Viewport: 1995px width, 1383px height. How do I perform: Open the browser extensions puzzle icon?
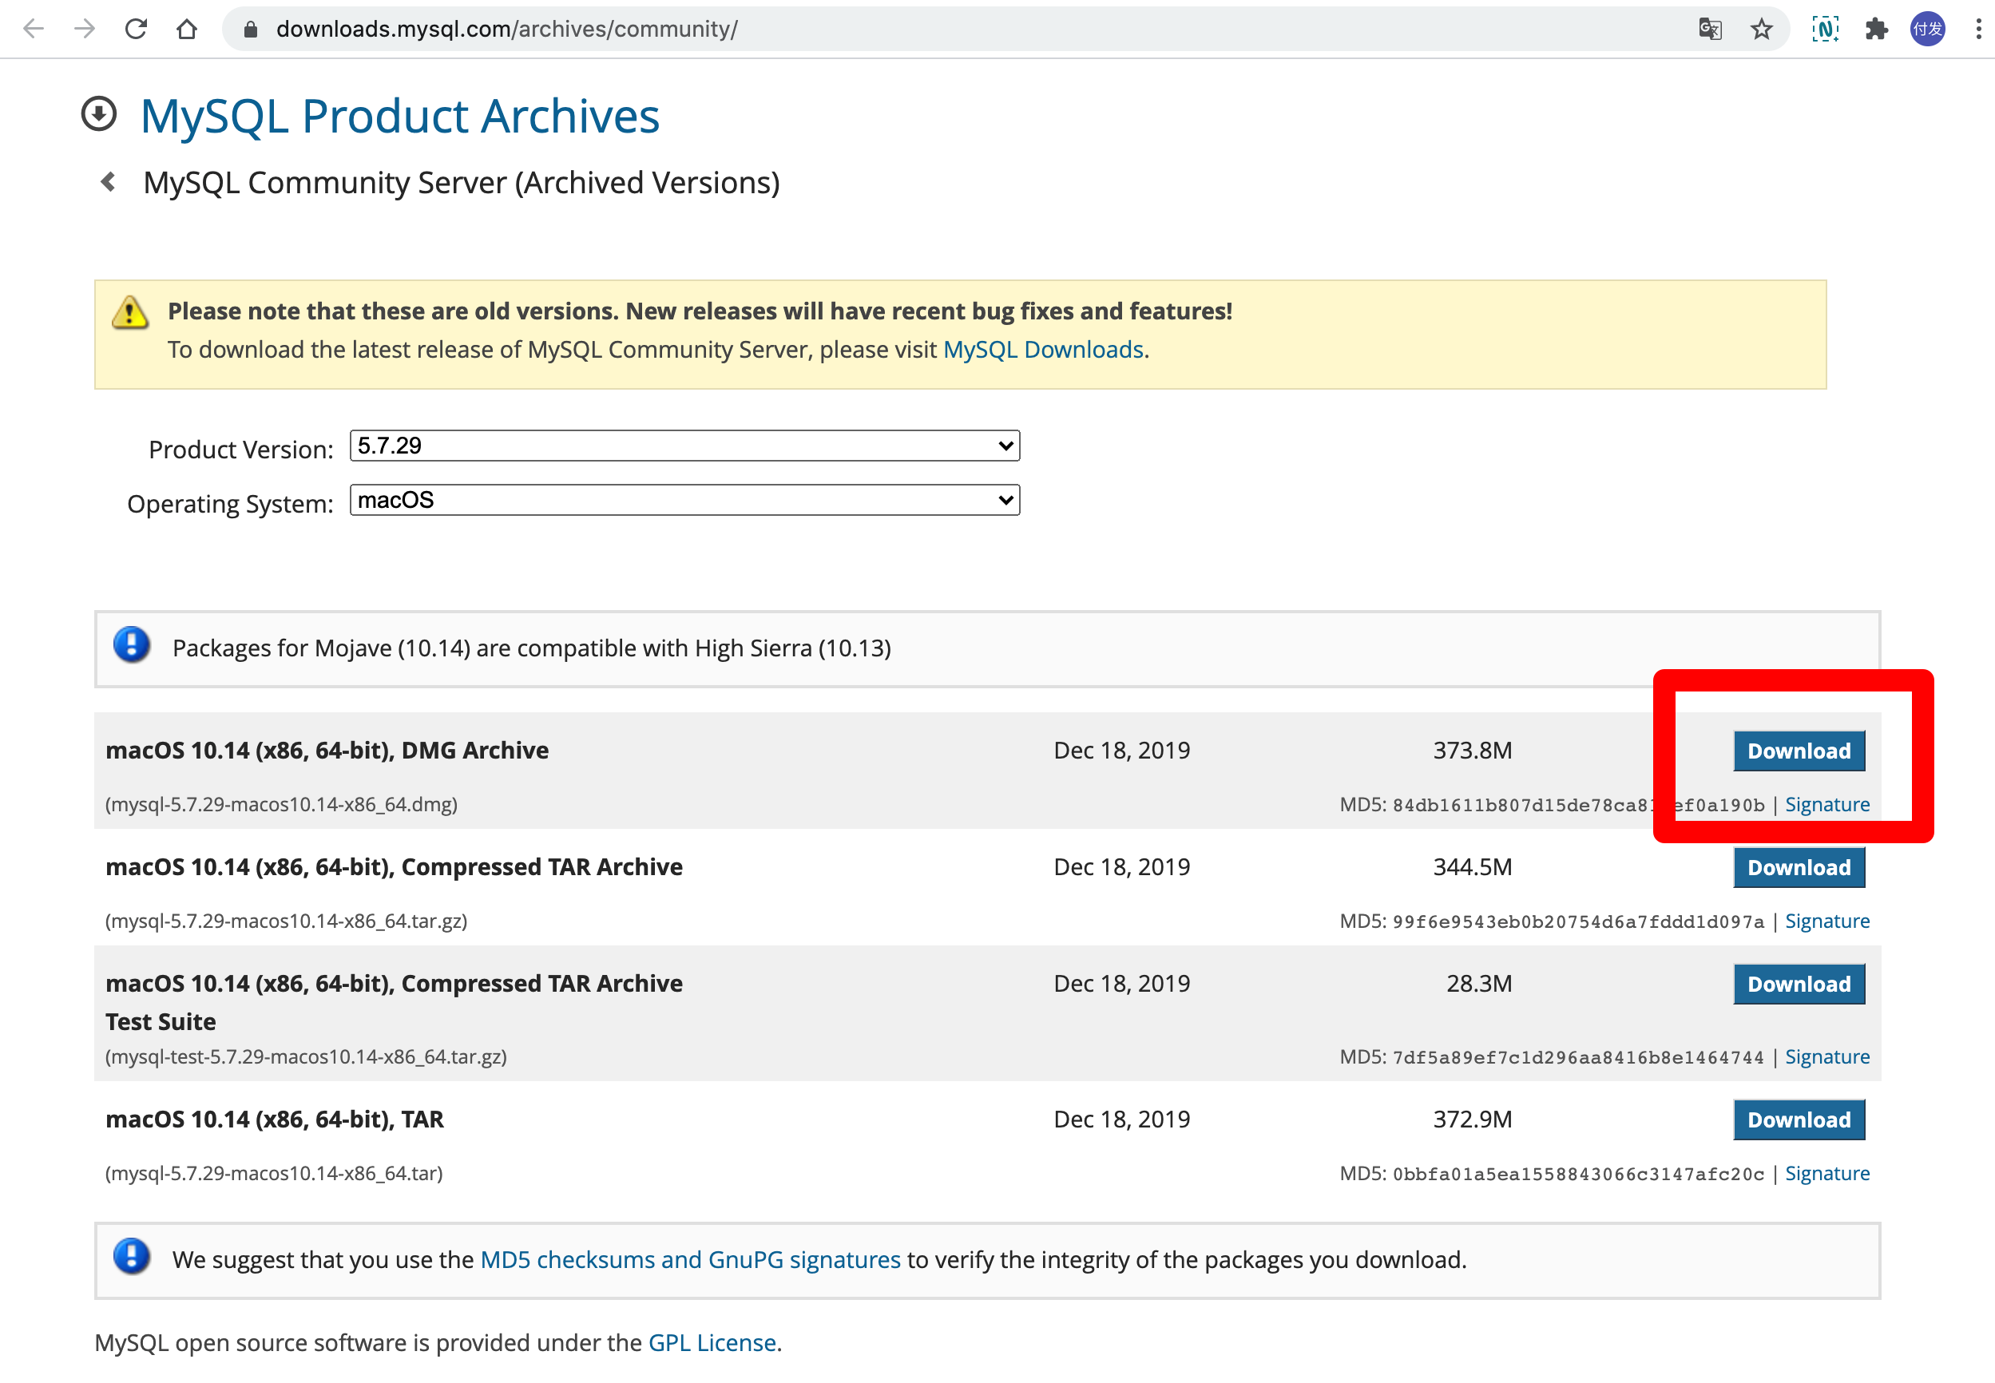click(x=1876, y=29)
